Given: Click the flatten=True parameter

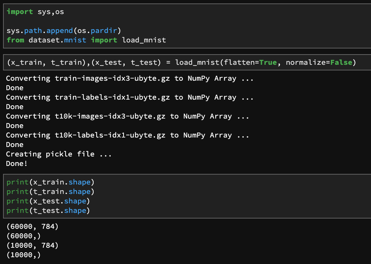Looking at the screenshot, I should pyautogui.click(x=248, y=62).
